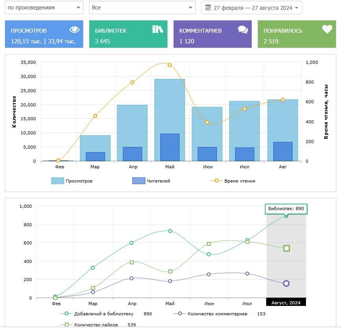Click the eye icon on Просмотров card
This screenshot has height=328, width=341.
click(x=74, y=30)
